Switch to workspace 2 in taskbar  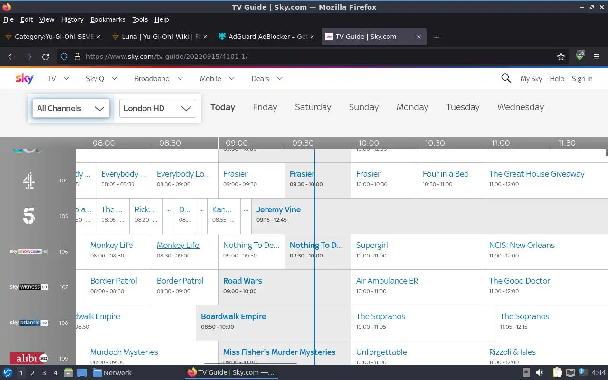32,373
